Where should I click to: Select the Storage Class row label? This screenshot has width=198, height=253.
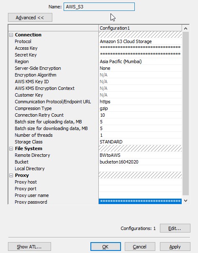[x=28, y=142]
